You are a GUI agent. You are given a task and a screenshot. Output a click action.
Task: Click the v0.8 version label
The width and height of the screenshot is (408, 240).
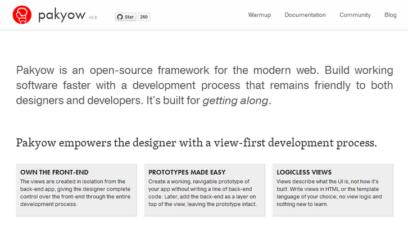[93, 18]
